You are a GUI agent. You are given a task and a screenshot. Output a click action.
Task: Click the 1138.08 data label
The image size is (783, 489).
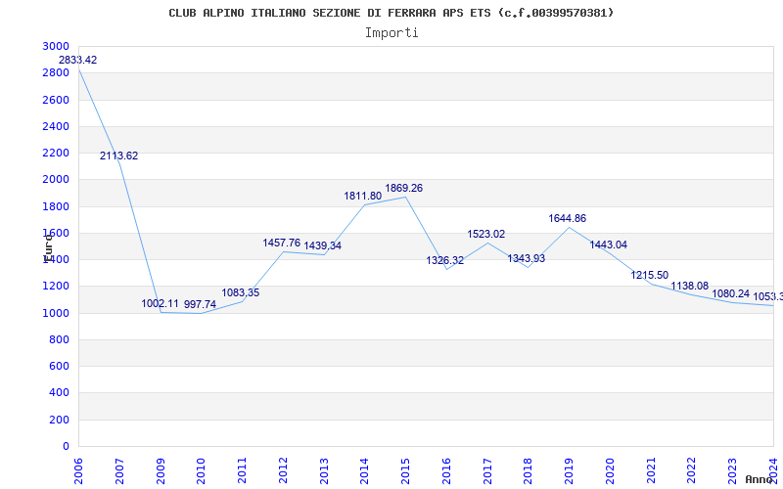click(690, 286)
